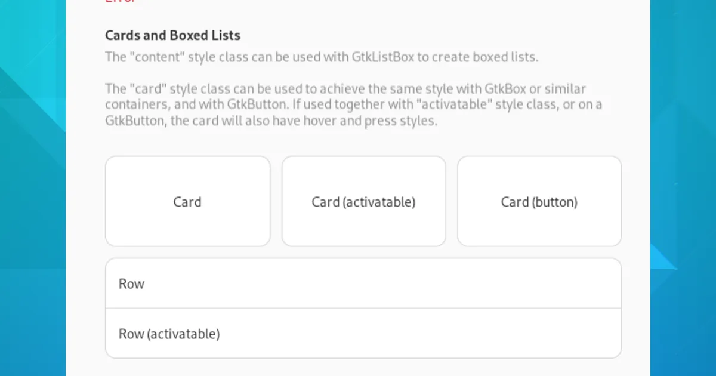
Task: Activate the "Card (activatable)" card
Action: 363,202
